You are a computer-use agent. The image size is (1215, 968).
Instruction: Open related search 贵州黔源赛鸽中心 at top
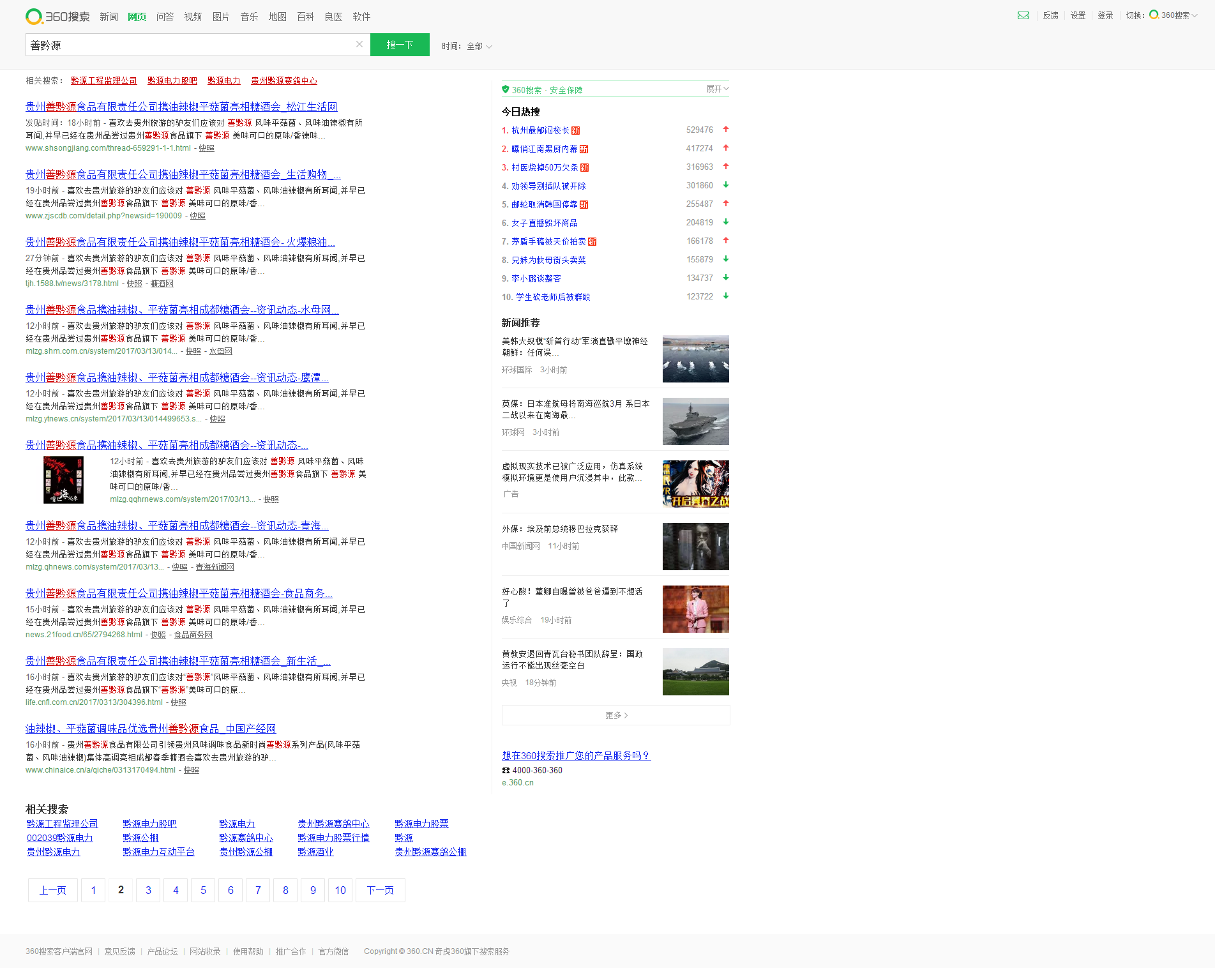[x=283, y=80]
